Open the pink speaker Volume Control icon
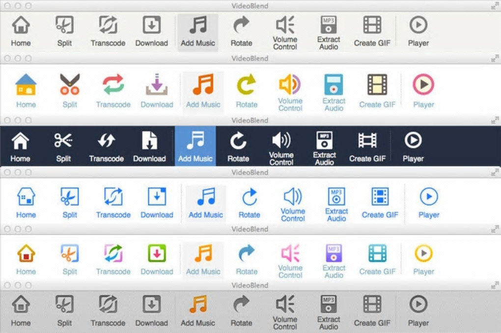This screenshot has height=333, width=501. 290,253
